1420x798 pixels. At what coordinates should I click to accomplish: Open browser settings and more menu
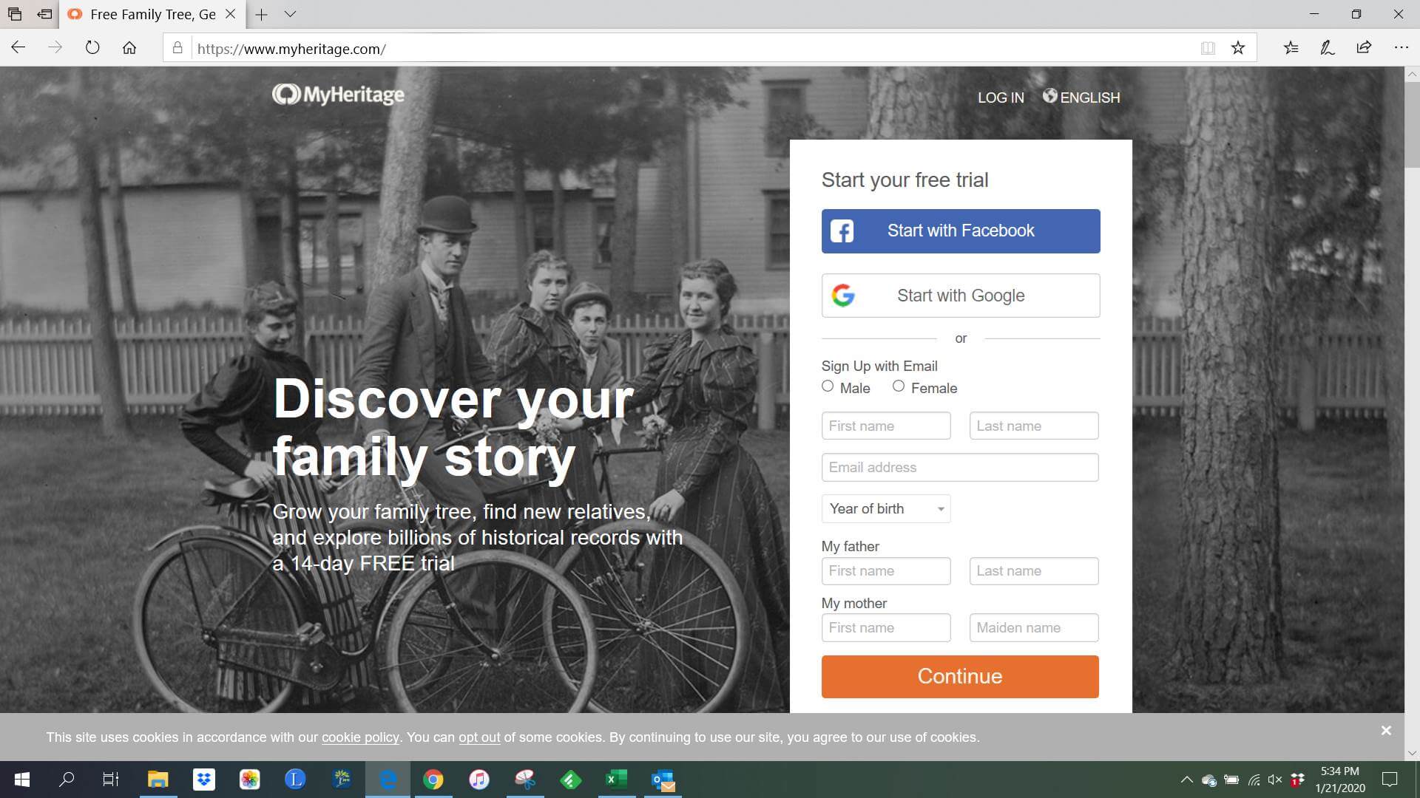click(1401, 48)
